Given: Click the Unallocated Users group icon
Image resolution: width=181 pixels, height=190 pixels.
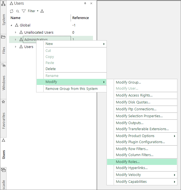Looking at the screenshot, I should 21,32.
